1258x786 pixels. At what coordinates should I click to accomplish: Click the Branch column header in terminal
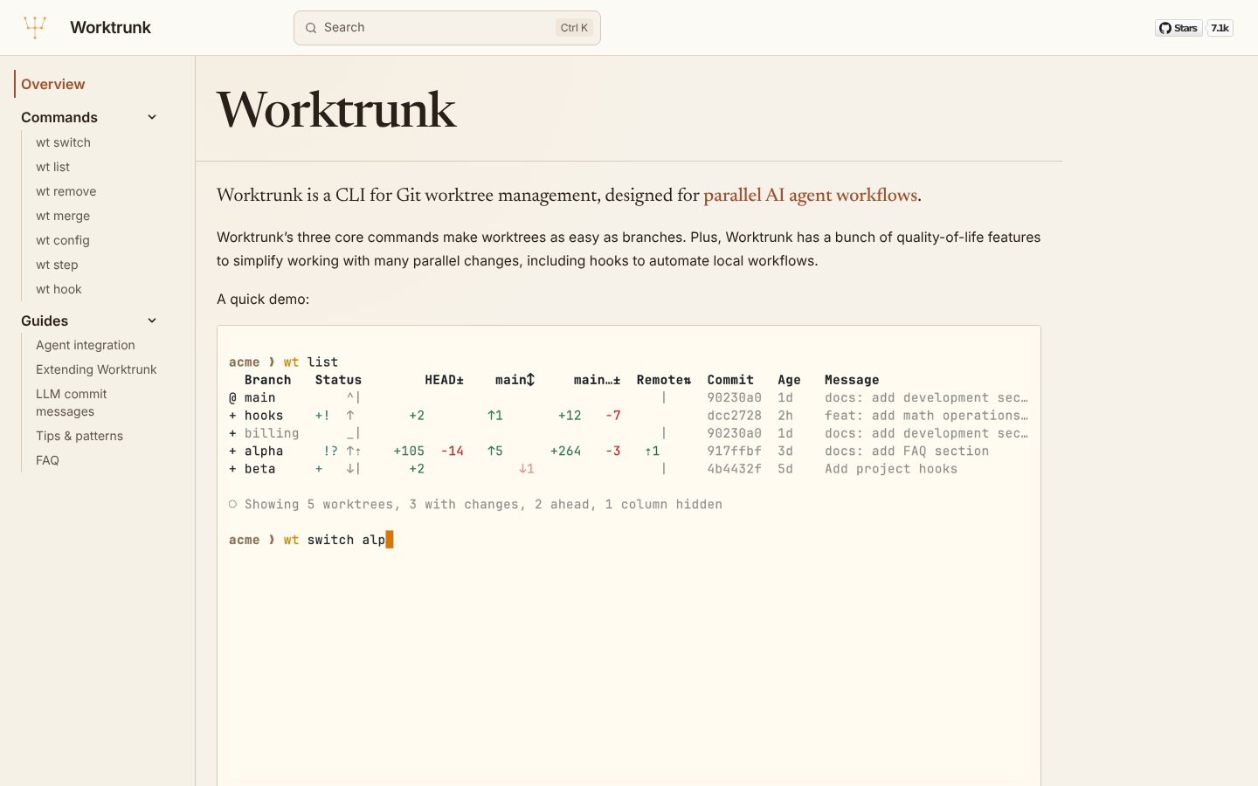click(x=267, y=380)
